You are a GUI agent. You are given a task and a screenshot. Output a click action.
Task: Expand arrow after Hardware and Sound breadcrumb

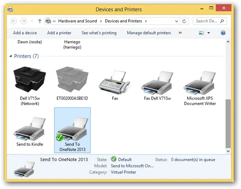point(101,21)
